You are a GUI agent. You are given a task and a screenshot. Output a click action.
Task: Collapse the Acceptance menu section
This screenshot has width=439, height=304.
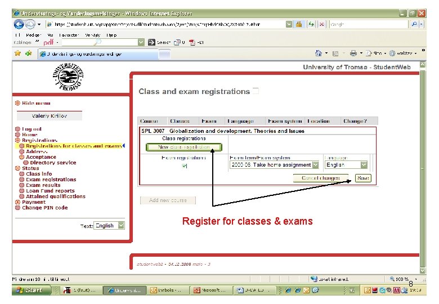[21, 157]
